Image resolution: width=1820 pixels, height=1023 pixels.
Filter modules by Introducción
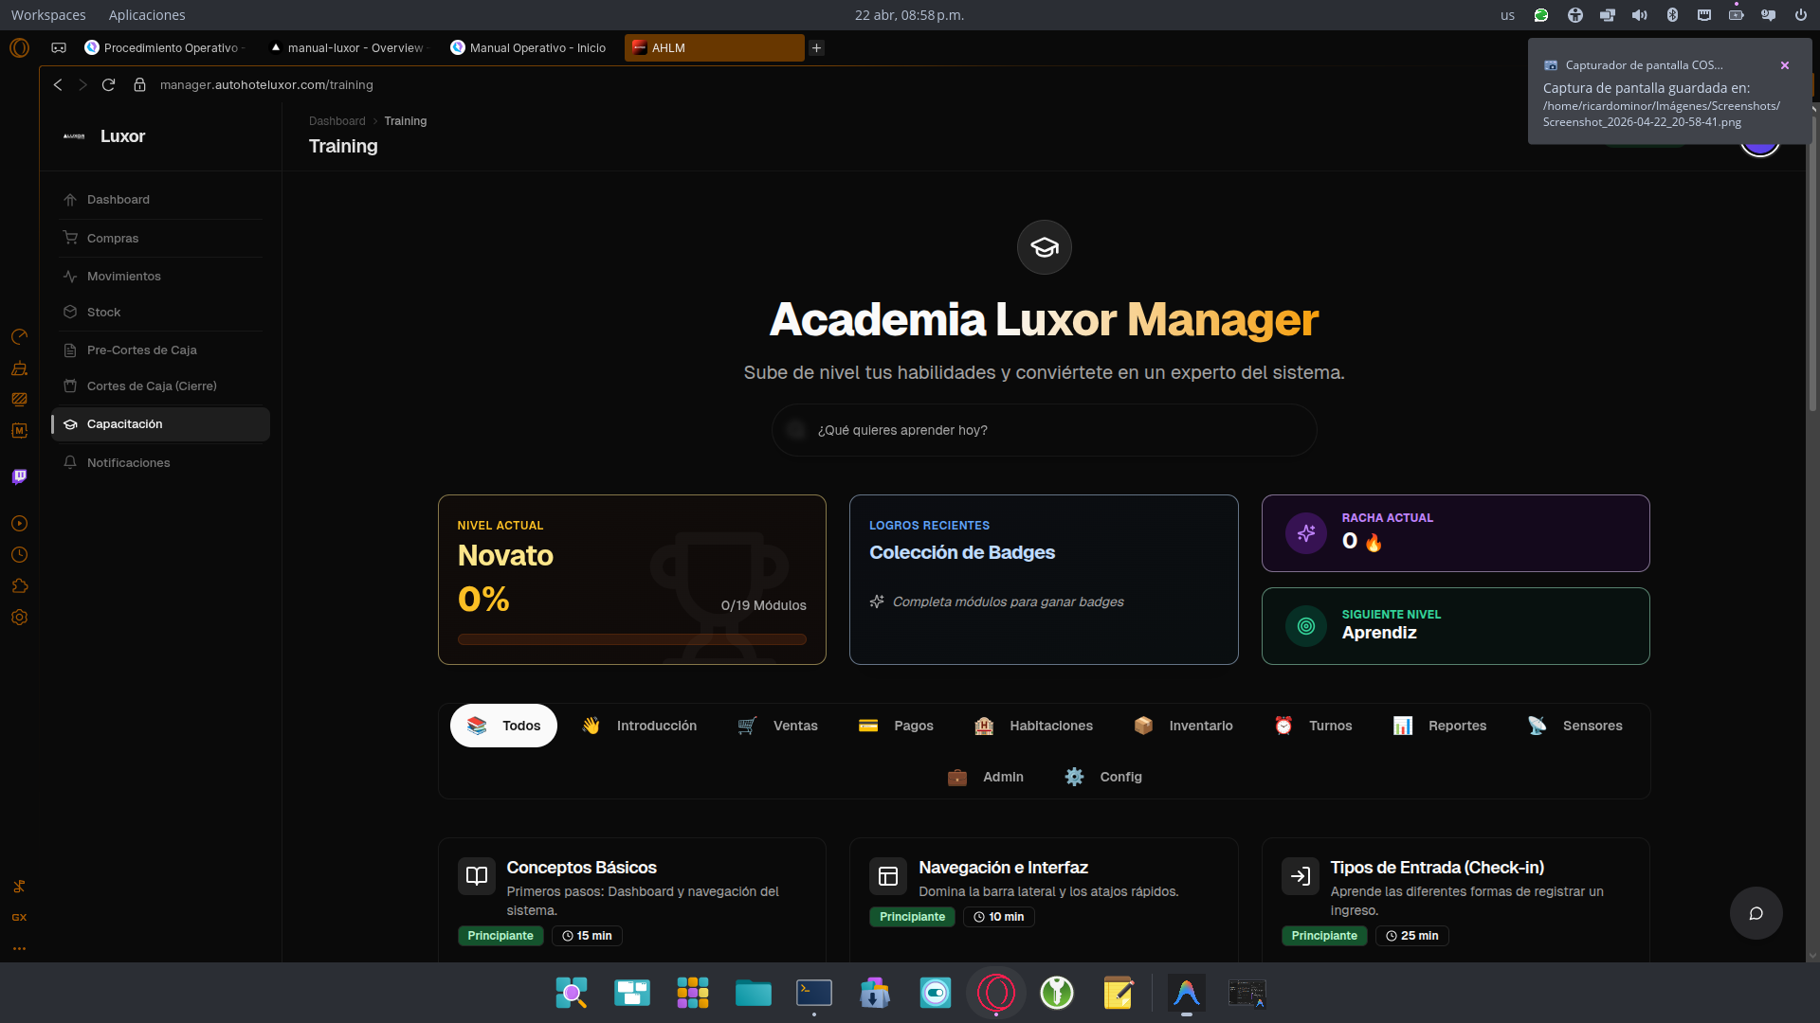click(640, 726)
